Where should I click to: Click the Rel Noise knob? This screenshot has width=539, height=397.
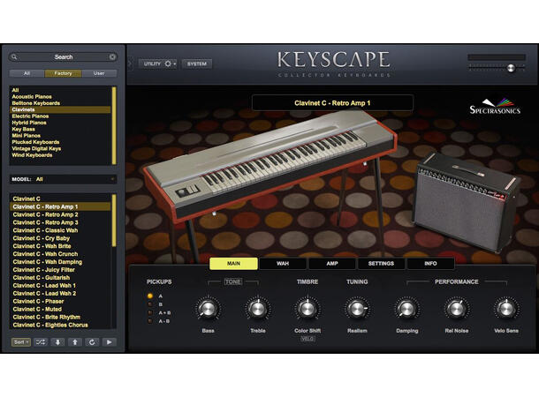point(457,309)
